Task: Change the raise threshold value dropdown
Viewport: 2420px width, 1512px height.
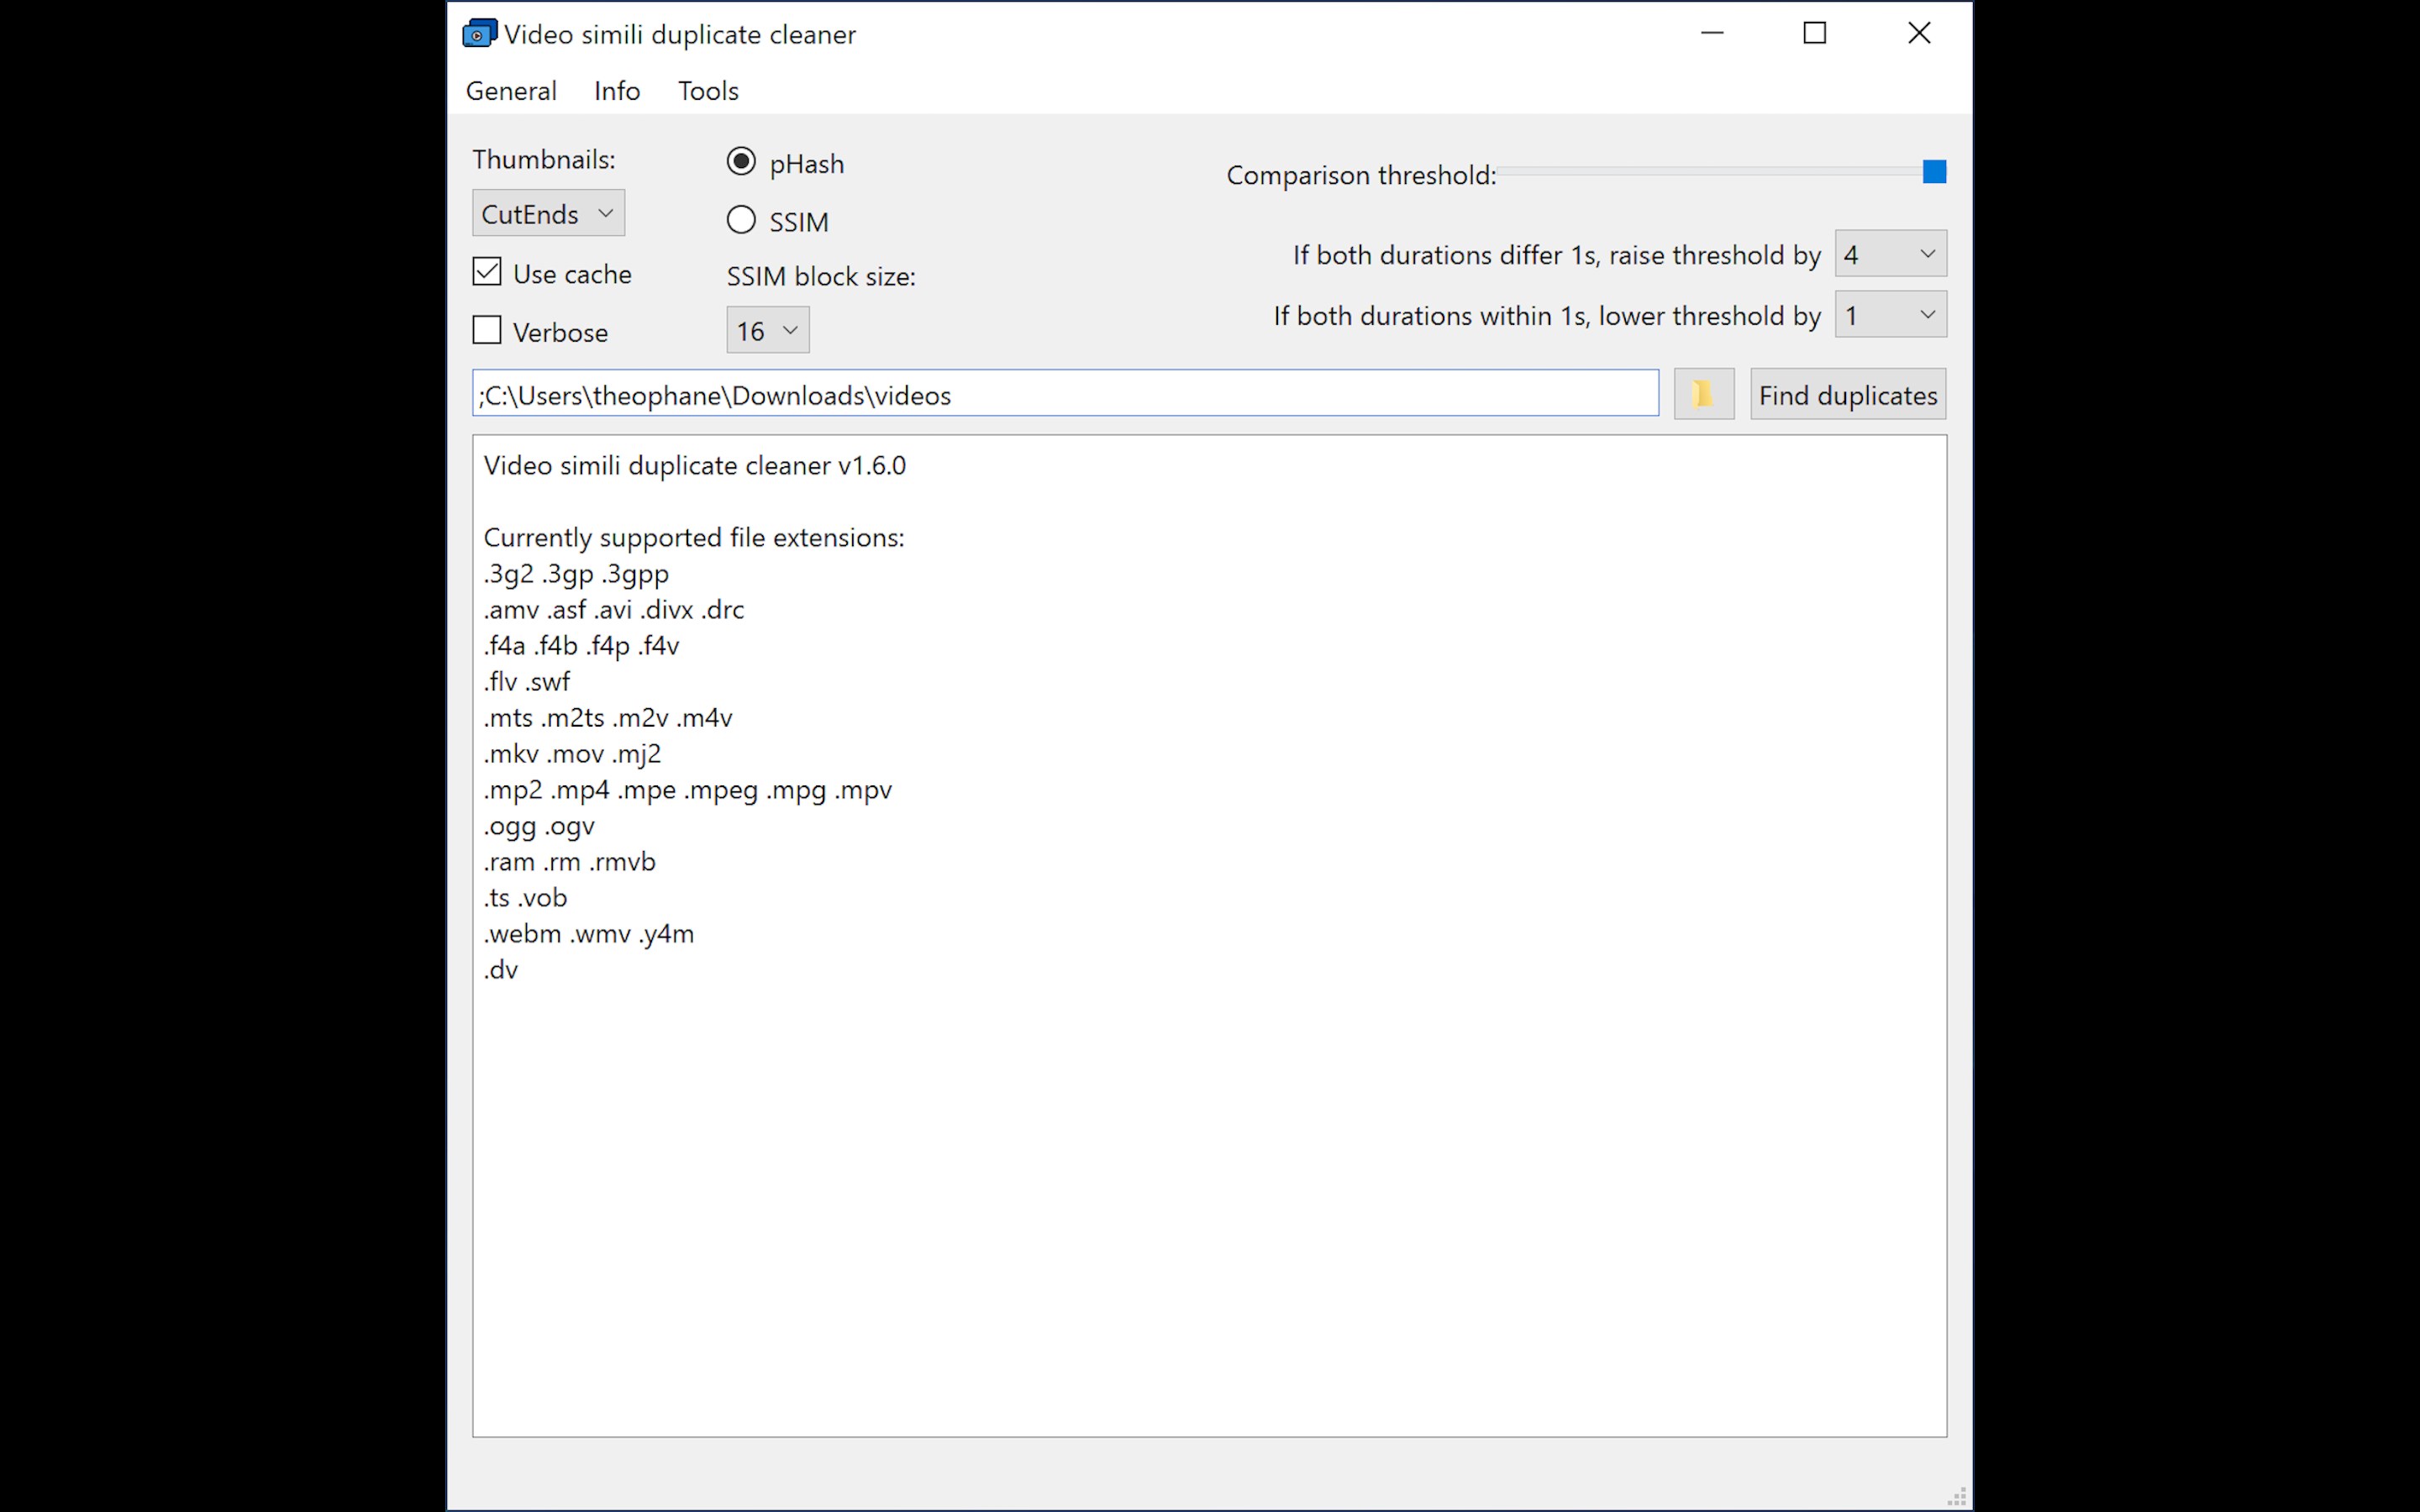Action: click(x=1889, y=254)
